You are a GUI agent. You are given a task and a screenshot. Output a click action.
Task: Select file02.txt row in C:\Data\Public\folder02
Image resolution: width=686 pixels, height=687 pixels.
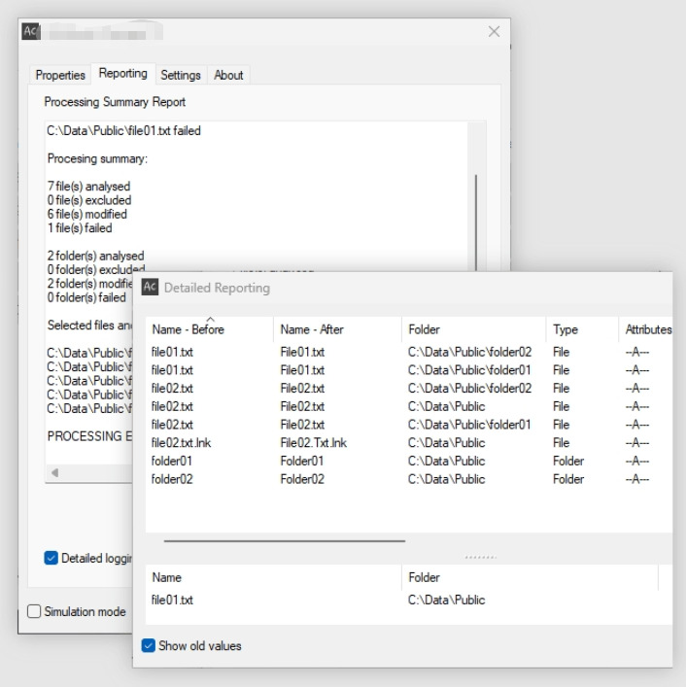tap(409, 388)
